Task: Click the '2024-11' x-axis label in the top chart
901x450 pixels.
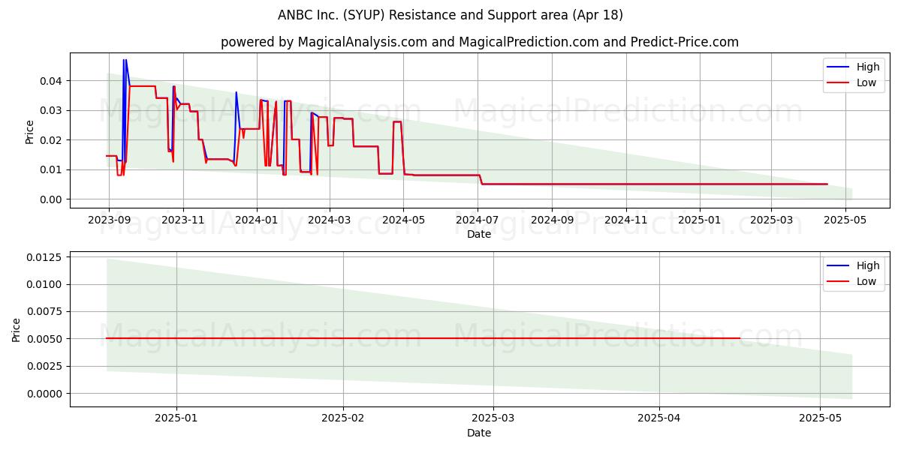Action: pyautogui.click(x=626, y=220)
